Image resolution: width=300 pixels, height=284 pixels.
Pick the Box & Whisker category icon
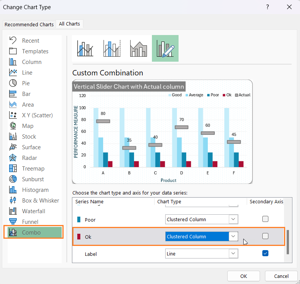pyautogui.click(x=13, y=200)
